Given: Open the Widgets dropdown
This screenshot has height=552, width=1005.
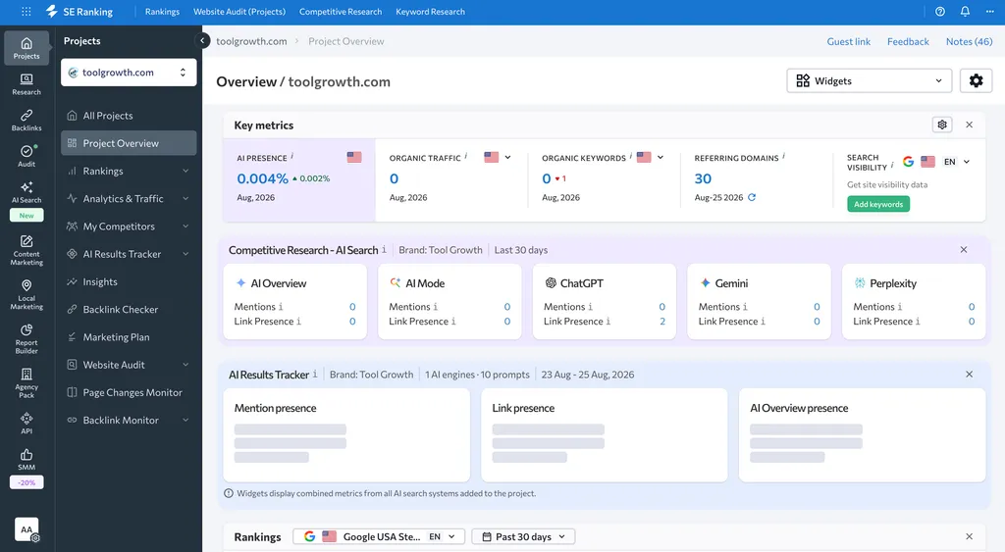Looking at the screenshot, I should (x=870, y=80).
